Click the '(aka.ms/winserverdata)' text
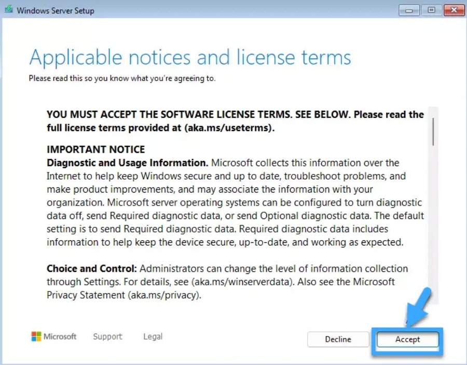Image resolution: width=467 pixels, height=365 pixels. pyautogui.click(x=243, y=282)
